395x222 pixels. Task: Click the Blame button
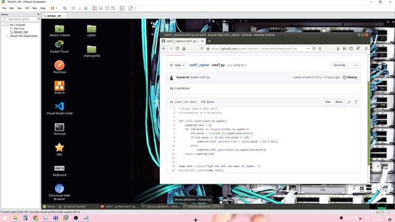tap(339, 102)
